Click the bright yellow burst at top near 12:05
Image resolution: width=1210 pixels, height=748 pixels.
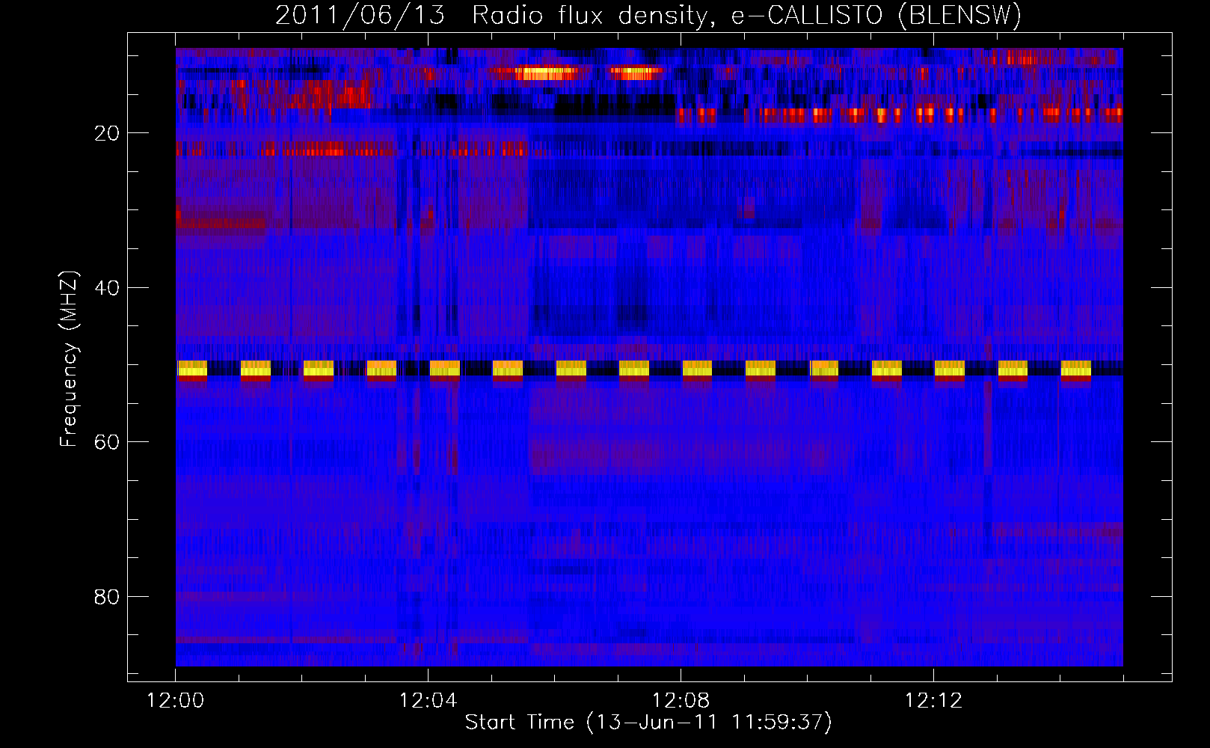(546, 73)
